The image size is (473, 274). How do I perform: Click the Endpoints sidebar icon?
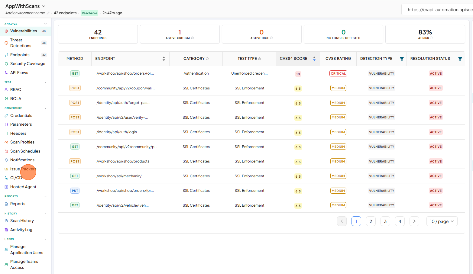coord(6,55)
